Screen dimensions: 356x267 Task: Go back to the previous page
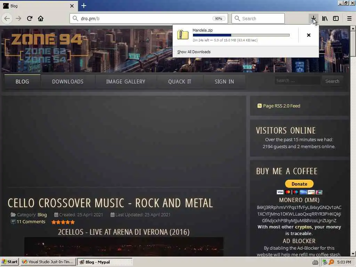[7, 19]
